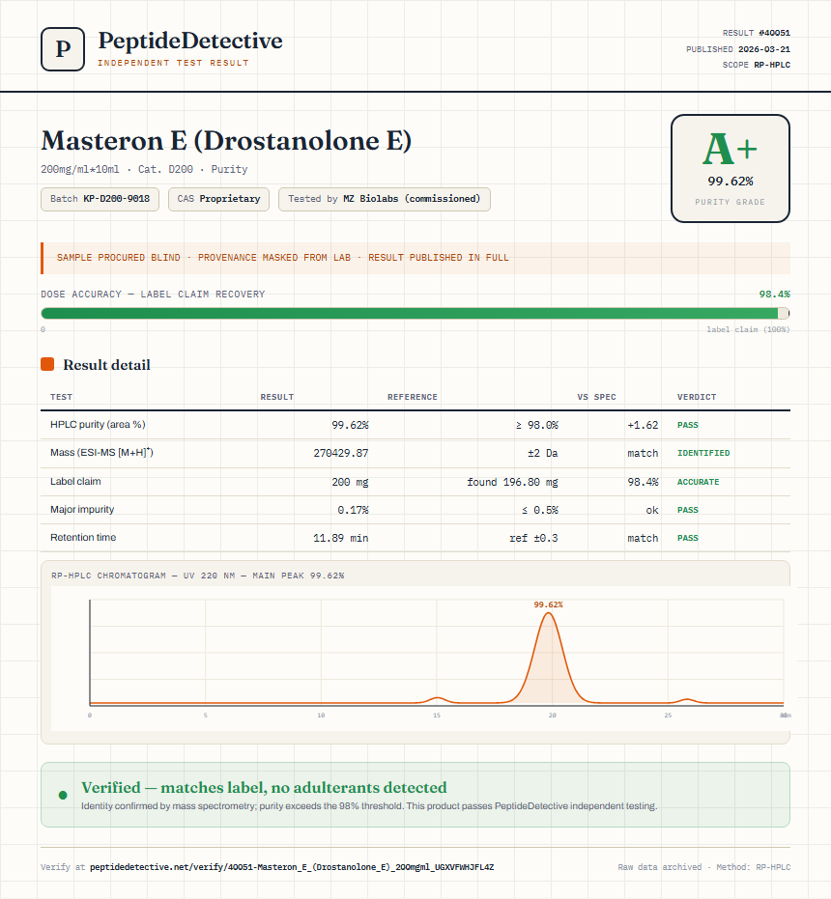
Task: Click the sample procured blind banner
Action: click(415, 258)
